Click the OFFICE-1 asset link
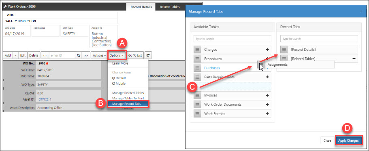Image resolution: width=369 pixels, height=151 pixels. click(45, 99)
